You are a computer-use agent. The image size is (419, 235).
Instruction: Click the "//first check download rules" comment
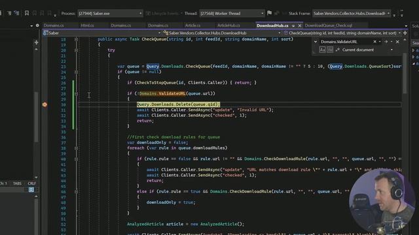173,137
